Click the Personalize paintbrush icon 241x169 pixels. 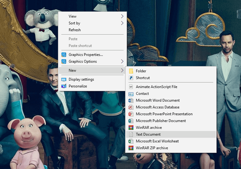tap(64, 86)
